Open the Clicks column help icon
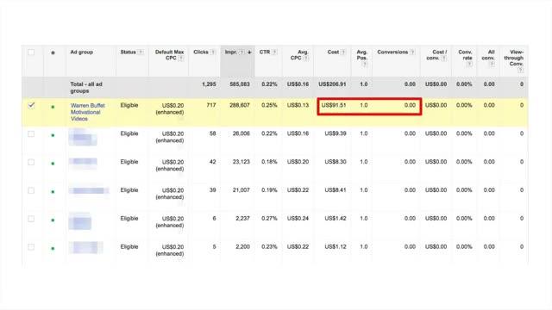552x310 pixels. [x=213, y=52]
